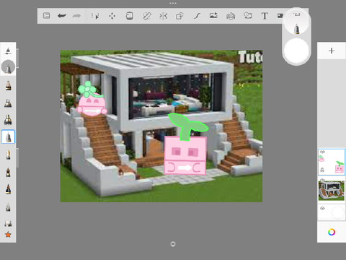346x260 pixels.
Task: Enable the Symmetry tool
Action: click(164, 16)
